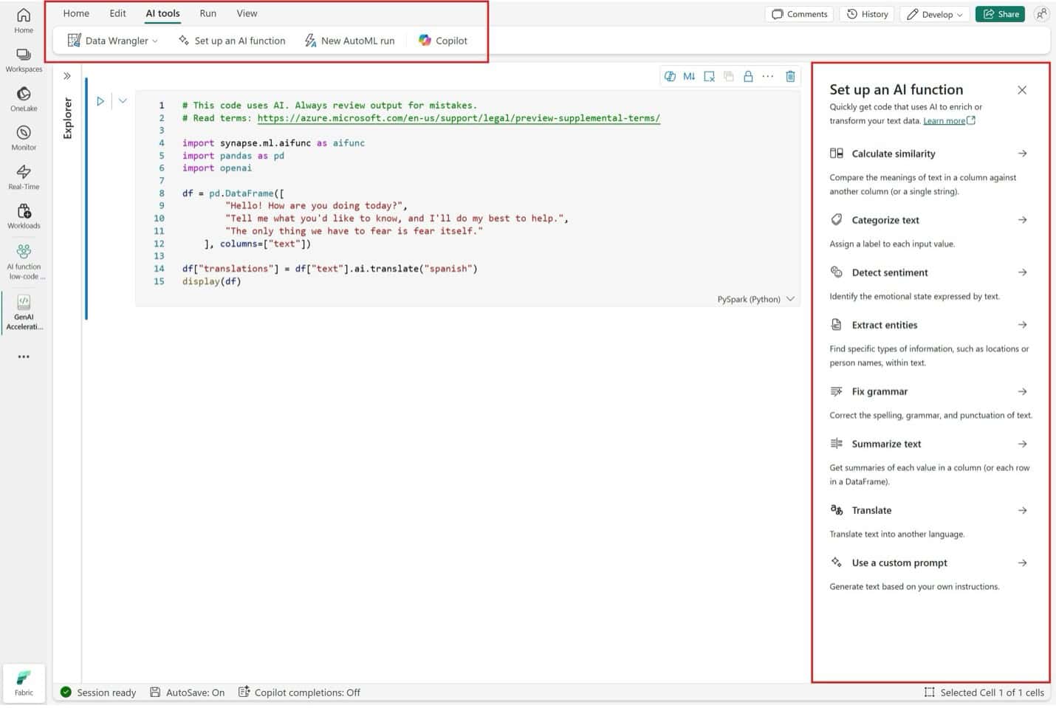Choose Fix grammar AI function
Viewport: 1056px width, 708px height.
pyautogui.click(x=929, y=391)
